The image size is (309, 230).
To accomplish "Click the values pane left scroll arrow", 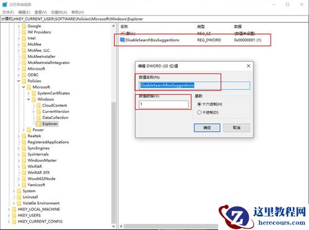I will [x=121, y=226].
